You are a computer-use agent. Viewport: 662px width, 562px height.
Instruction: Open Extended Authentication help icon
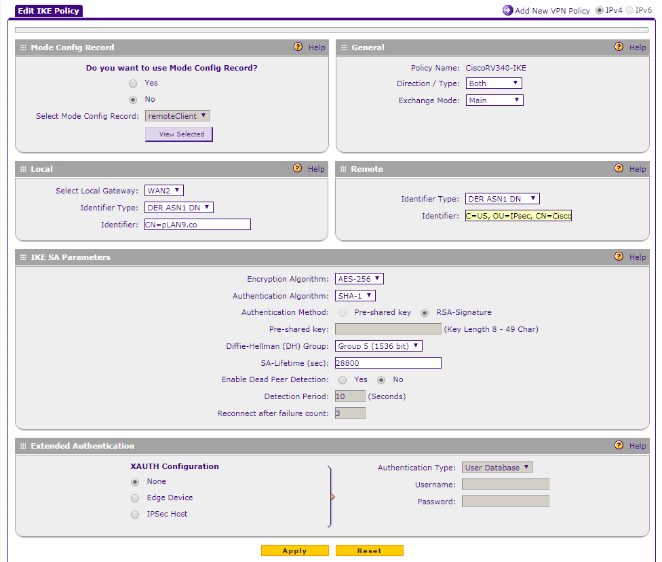pos(619,445)
